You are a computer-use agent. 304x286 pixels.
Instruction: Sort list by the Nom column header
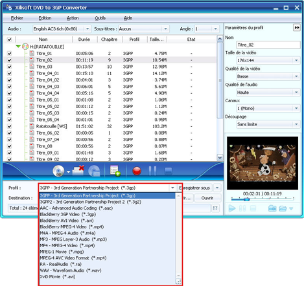pos(43,39)
